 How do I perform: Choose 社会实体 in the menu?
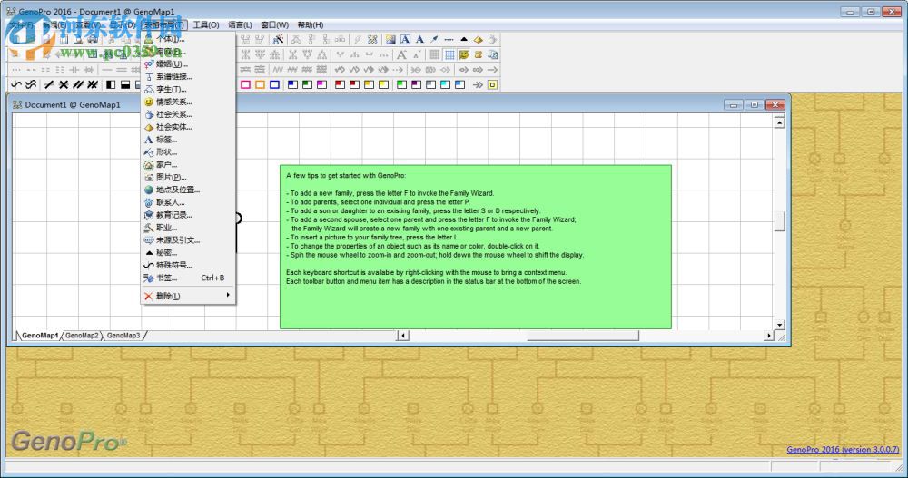[188, 127]
